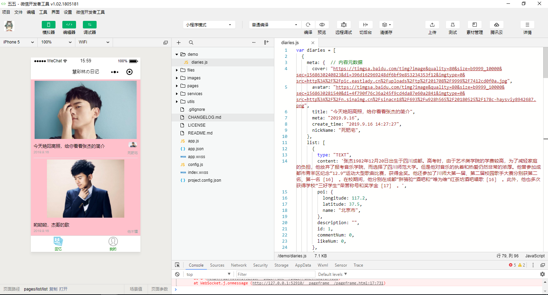
Task: Open the Default levels dropdown
Action: [x=333, y=274]
